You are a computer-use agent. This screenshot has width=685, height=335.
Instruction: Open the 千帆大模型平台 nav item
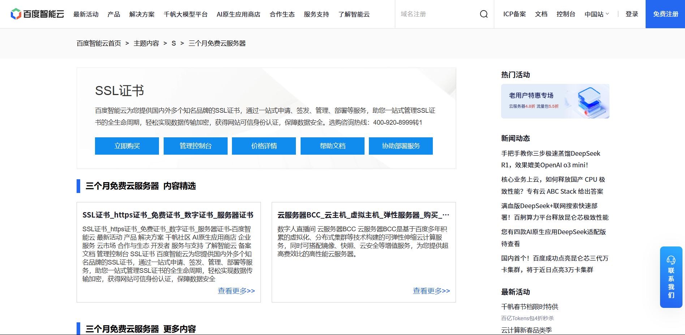185,14
